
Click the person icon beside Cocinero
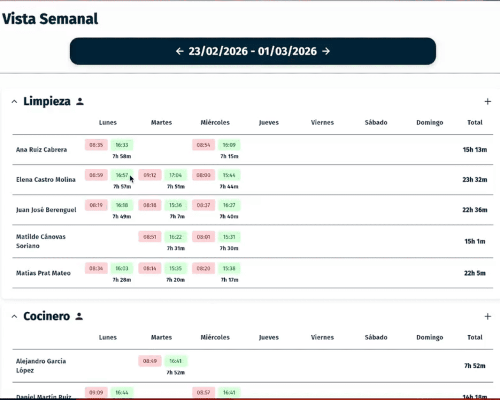pos(79,316)
